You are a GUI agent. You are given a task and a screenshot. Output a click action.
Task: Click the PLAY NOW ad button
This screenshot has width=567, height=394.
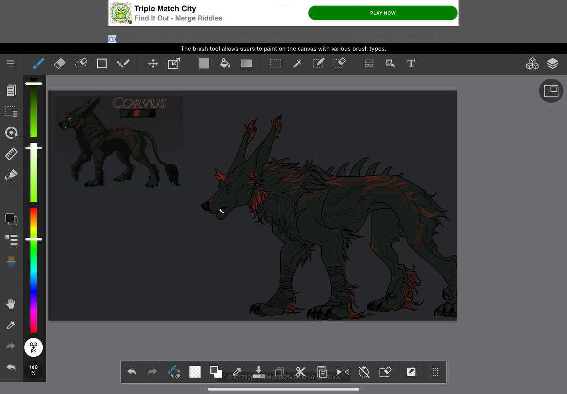tap(383, 13)
